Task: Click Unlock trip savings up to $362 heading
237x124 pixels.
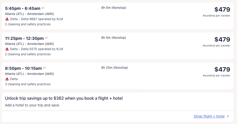Action: coord(64,98)
